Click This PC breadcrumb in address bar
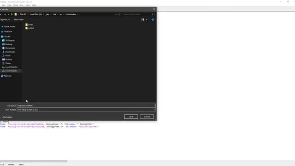Image resolution: width=295 pixels, height=166 pixels. pos(24,14)
